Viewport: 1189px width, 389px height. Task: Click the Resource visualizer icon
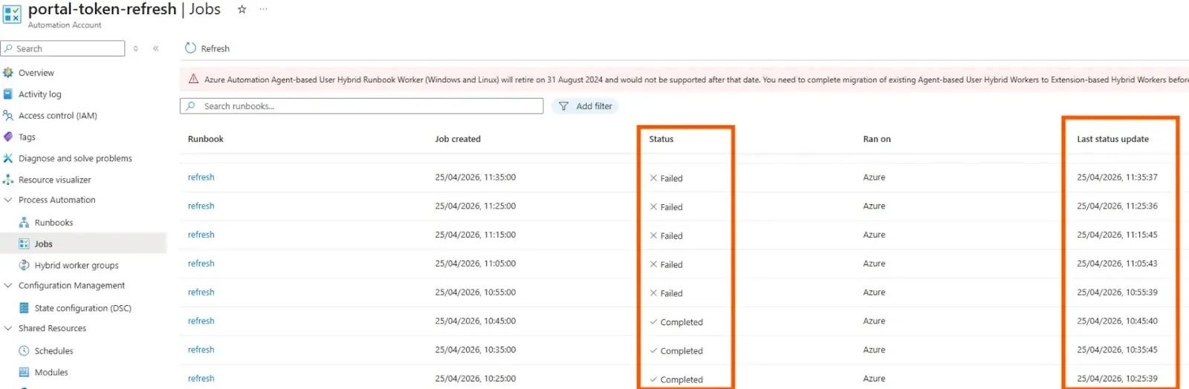pyautogui.click(x=8, y=180)
